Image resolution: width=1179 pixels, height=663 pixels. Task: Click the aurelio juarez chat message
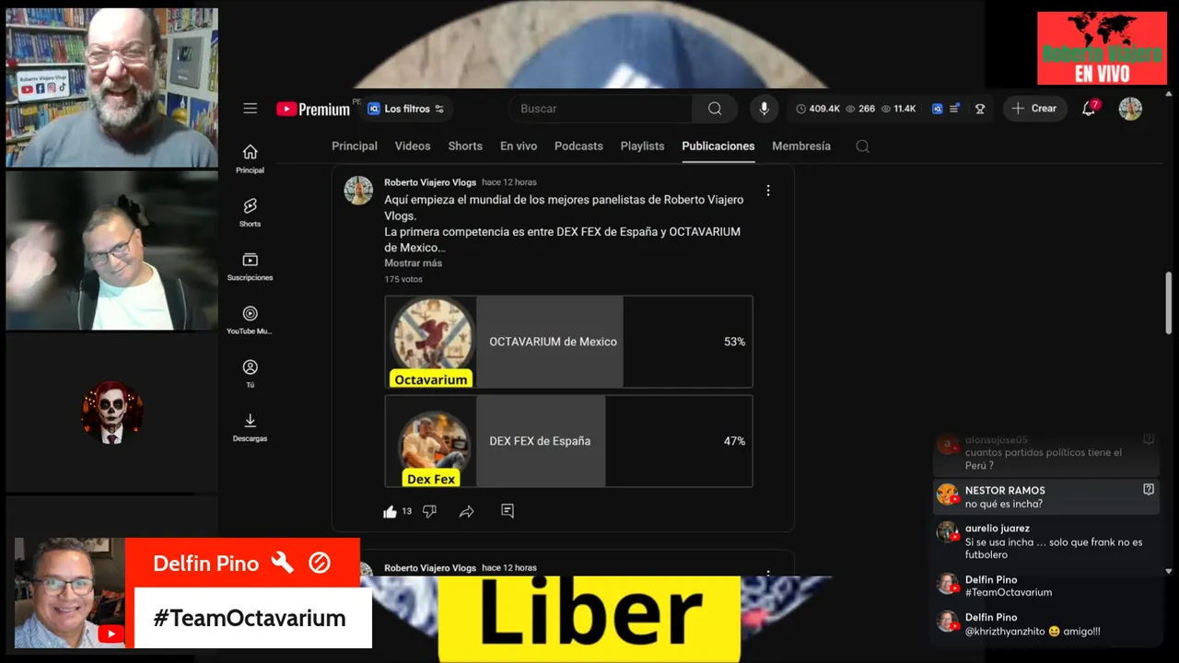(1045, 541)
